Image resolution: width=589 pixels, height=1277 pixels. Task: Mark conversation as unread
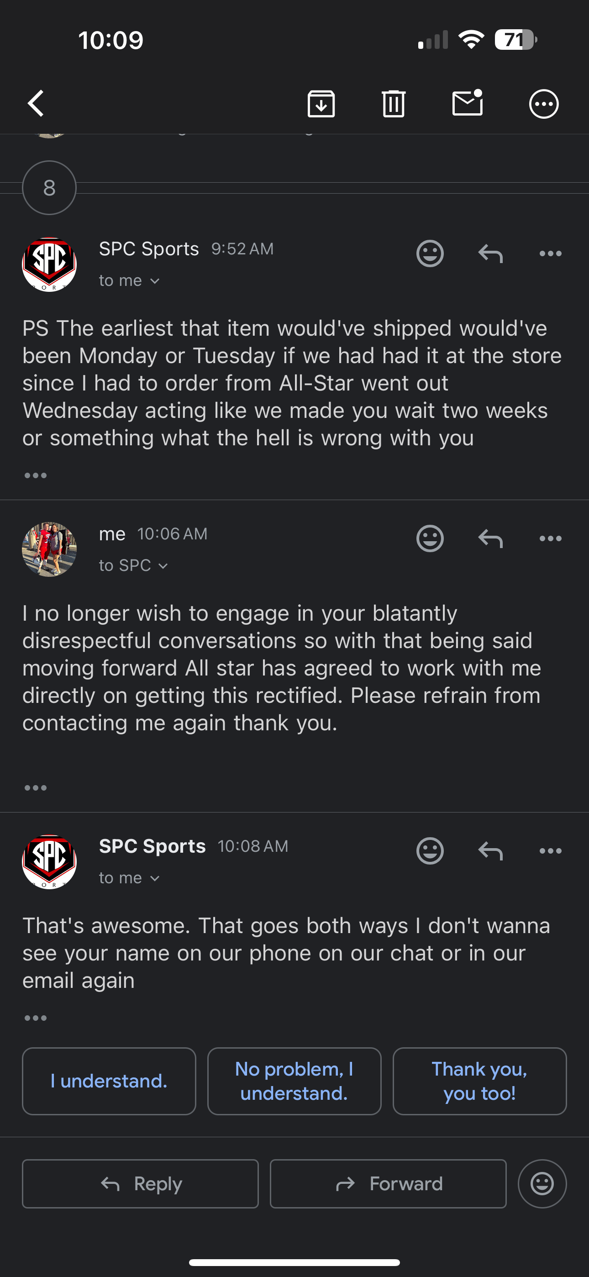tap(468, 103)
